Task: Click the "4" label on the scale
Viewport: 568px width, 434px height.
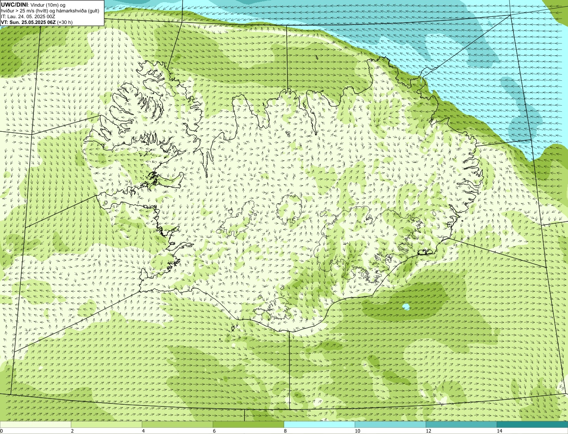Action: [x=143, y=431]
